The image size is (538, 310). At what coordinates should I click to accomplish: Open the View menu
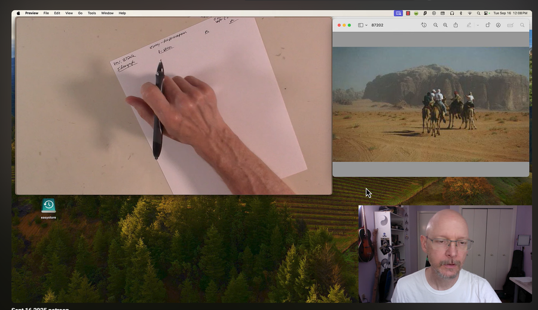(x=69, y=13)
